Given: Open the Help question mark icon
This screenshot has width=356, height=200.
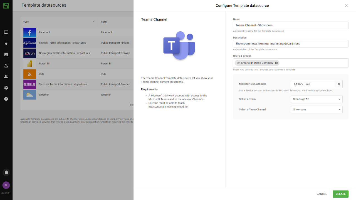Looking at the screenshot, I should (x=6, y=99).
